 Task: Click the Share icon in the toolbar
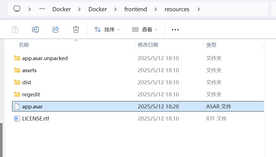56,29
